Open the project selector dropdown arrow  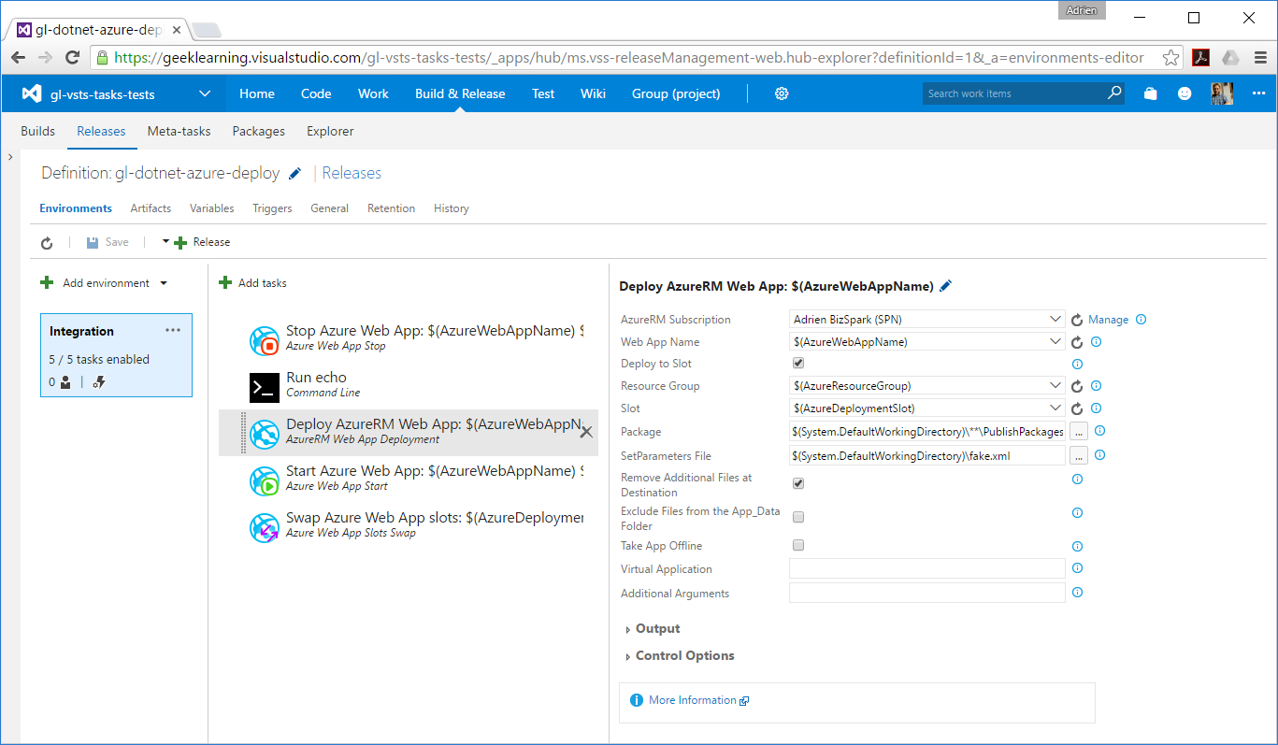205,93
